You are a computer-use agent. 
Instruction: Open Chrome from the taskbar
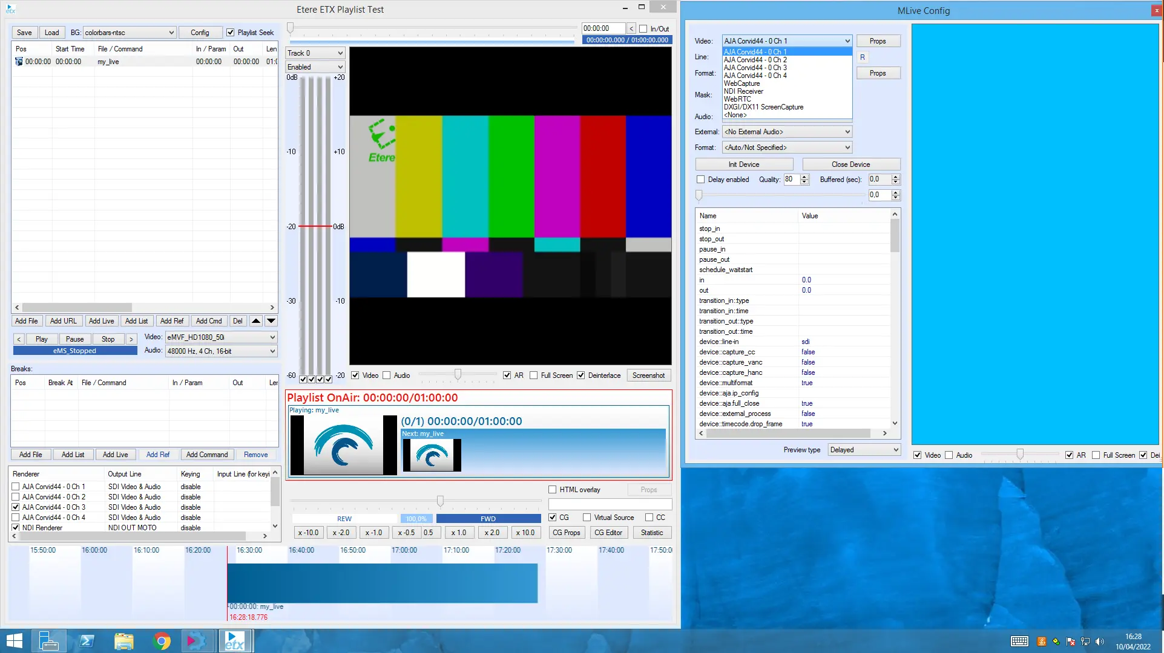click(161, 641)
